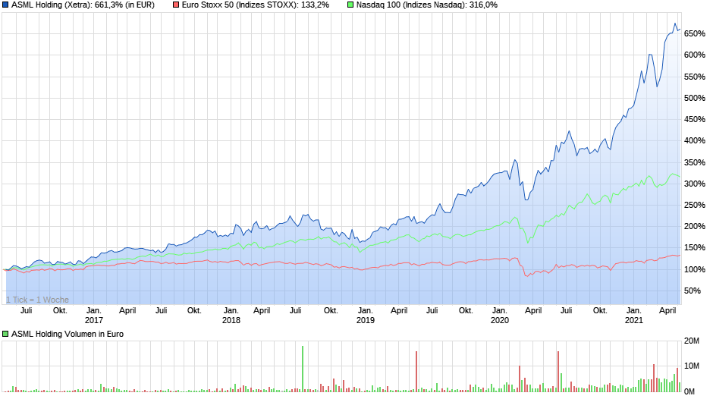Click the 10M volume axis label

pyautogui.click(x=692, y=366)
